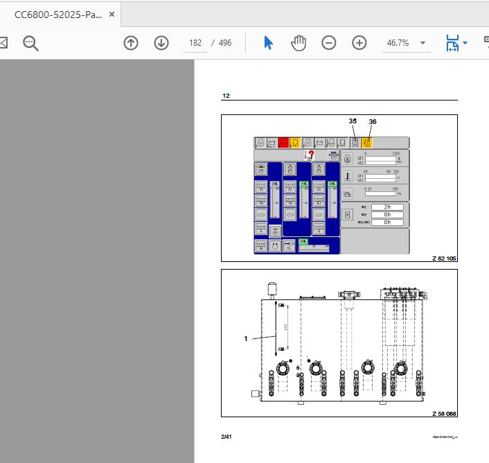Switch to the CC6800-52025 document tab

(x=58, y=15)
